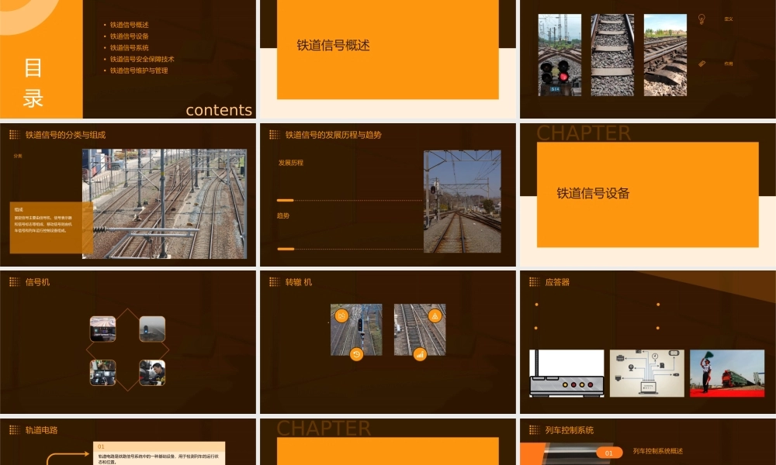
Task: Click the 01 text box in 轨道电路 slide
Action: click(159, 453)
